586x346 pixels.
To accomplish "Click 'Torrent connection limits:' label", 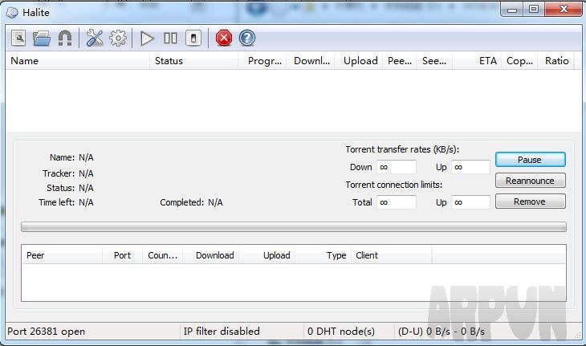I will pos(394,185).
